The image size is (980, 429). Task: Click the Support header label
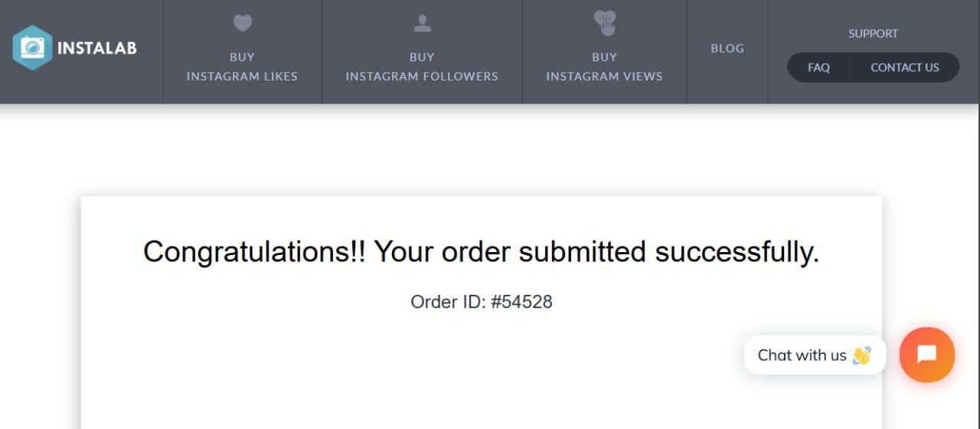[x=873, y=34]
